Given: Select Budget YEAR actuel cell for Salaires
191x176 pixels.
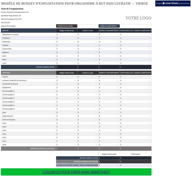Looking at the screenshot, I should pyautogui.click(x=67, y=77).
